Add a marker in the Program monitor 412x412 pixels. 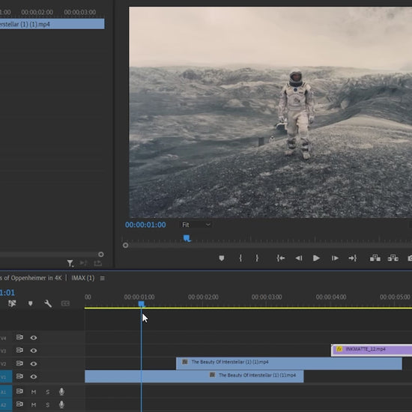coord(222,258)
